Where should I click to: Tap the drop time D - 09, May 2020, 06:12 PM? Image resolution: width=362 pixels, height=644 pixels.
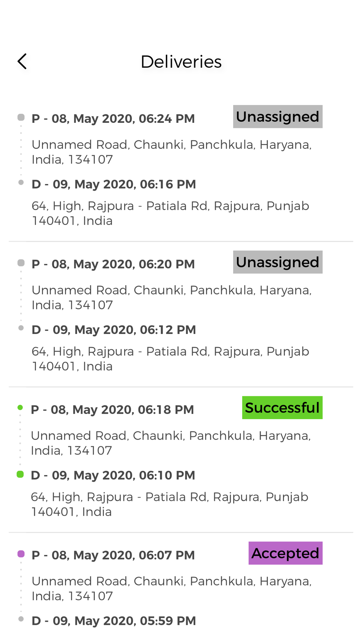pyautogui.click(x=114, y=330)
